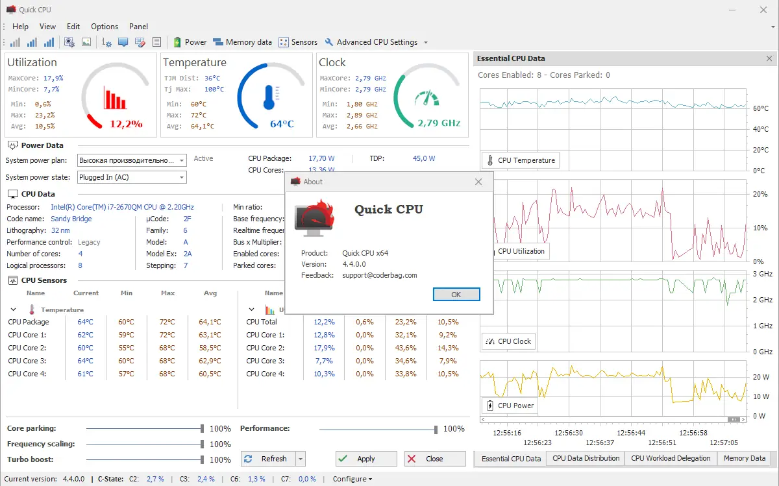
Task: Open the View menu
Action: point(48,27)
